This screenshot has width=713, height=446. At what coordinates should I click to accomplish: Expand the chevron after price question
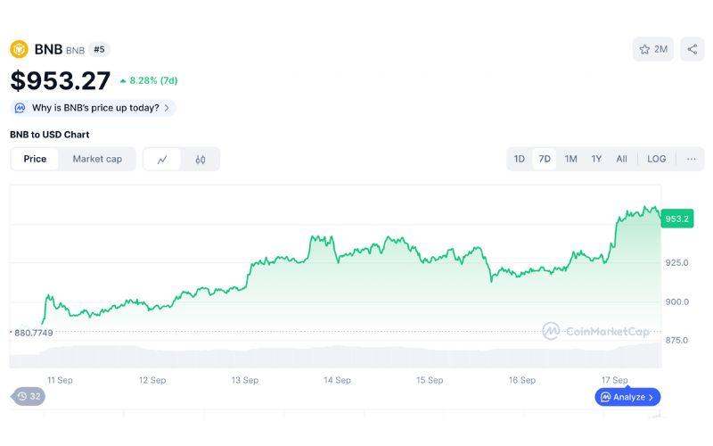tap(167, 108)
